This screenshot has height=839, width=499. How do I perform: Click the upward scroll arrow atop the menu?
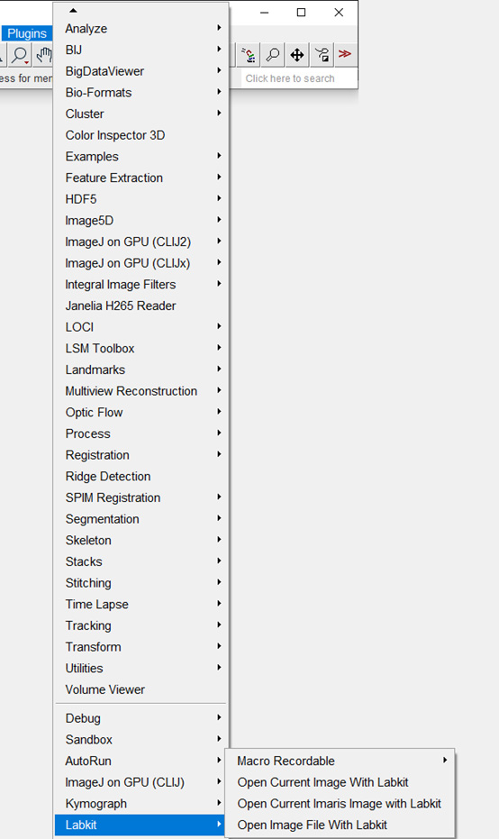73,10
